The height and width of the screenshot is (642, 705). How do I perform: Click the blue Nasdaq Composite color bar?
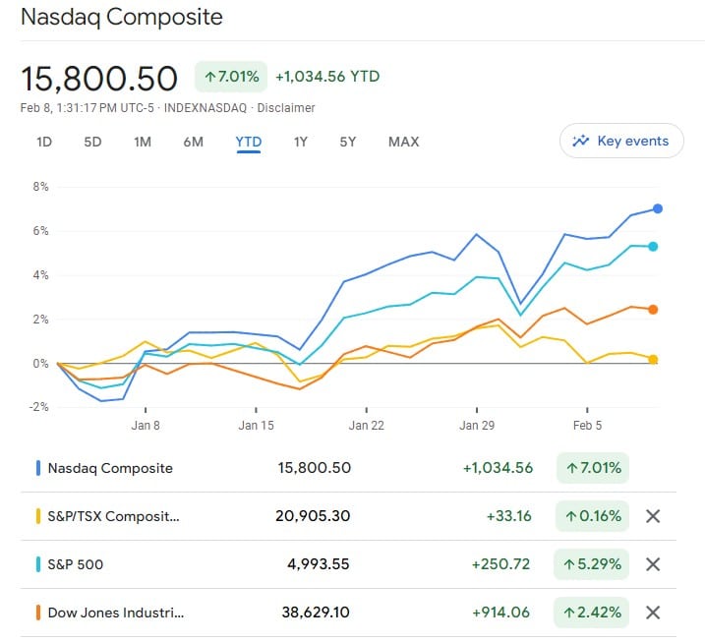click(38, 468)
